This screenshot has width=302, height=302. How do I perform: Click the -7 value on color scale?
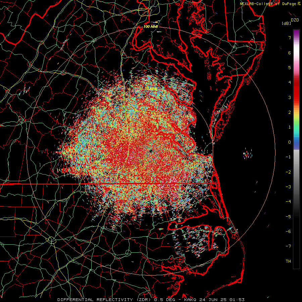[288, 246]
